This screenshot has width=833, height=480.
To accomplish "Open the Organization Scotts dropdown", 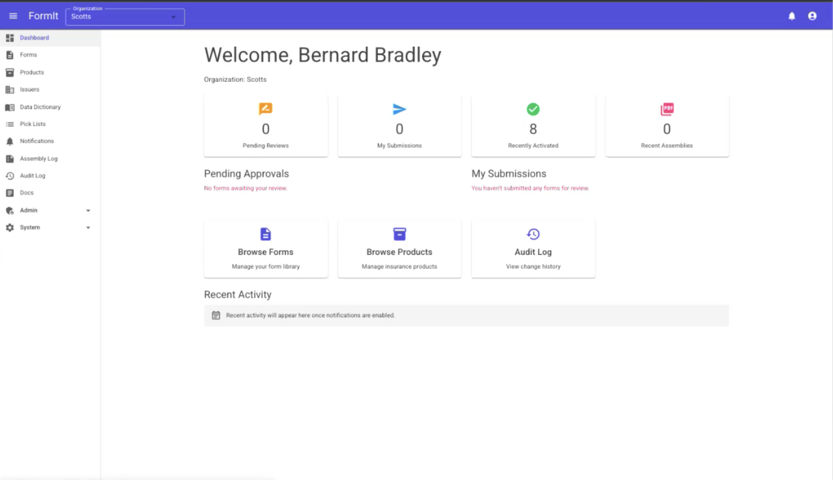I will 125,17.
